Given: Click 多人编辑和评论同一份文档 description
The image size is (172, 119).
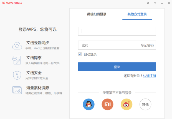Looking at the screenshot, I should pyautogui.click(x=42, y=63).
